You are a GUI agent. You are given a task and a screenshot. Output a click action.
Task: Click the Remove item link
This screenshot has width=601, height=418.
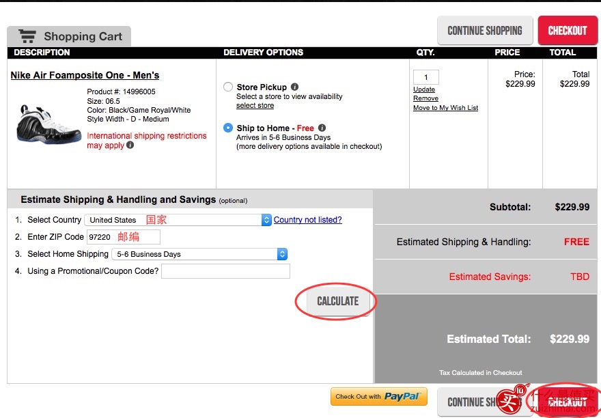coord(425,98)
